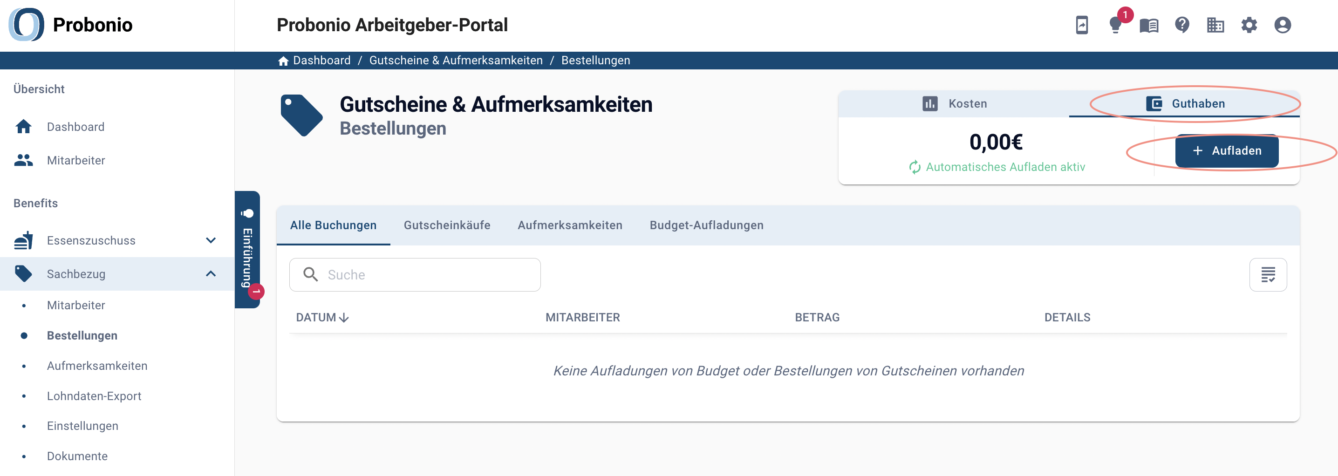Click the Probonio Arbeitgeber-Portal title
This screenshot has width=1338, height=476.
[392, 24]
